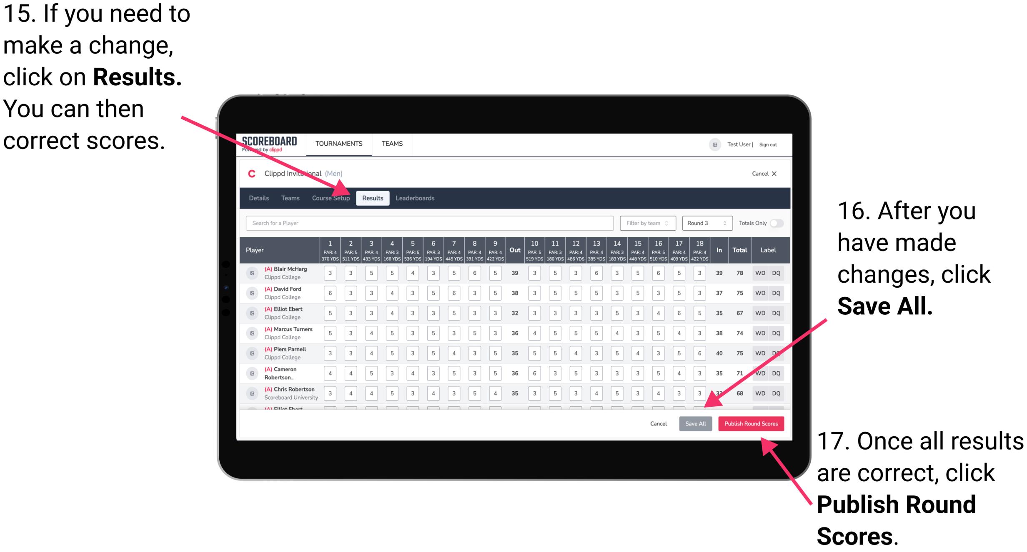The height and width of the screenshot is (552, 1027).
Task: Expand the Course Setup tab
Action: point(331,198)
